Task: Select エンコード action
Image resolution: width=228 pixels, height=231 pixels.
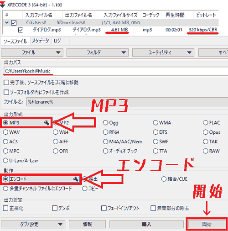Action: (x=5, y=179)
